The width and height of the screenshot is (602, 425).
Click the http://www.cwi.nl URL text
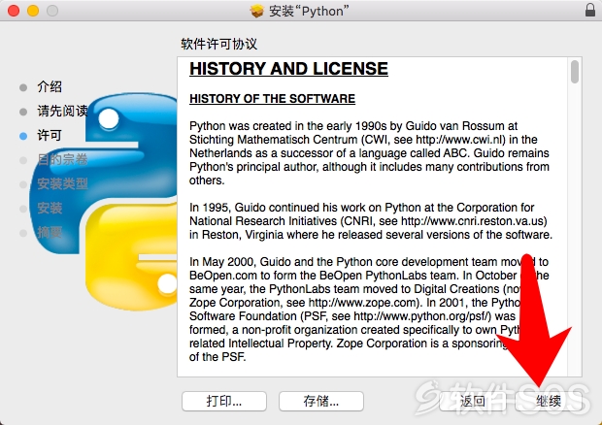[460, 140]
